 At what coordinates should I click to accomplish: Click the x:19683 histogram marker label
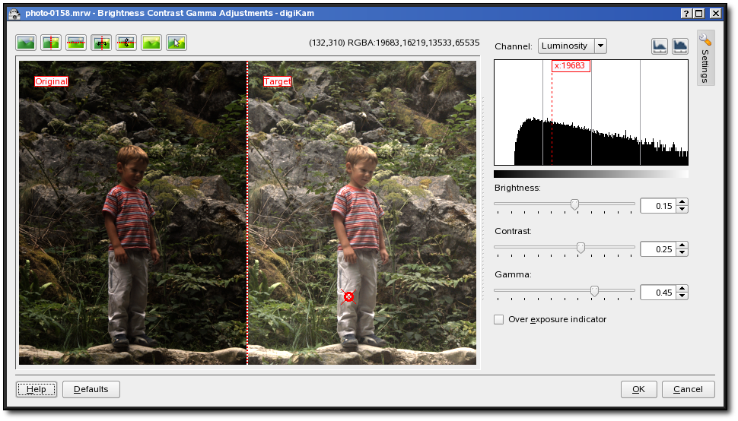pos(571,66)
